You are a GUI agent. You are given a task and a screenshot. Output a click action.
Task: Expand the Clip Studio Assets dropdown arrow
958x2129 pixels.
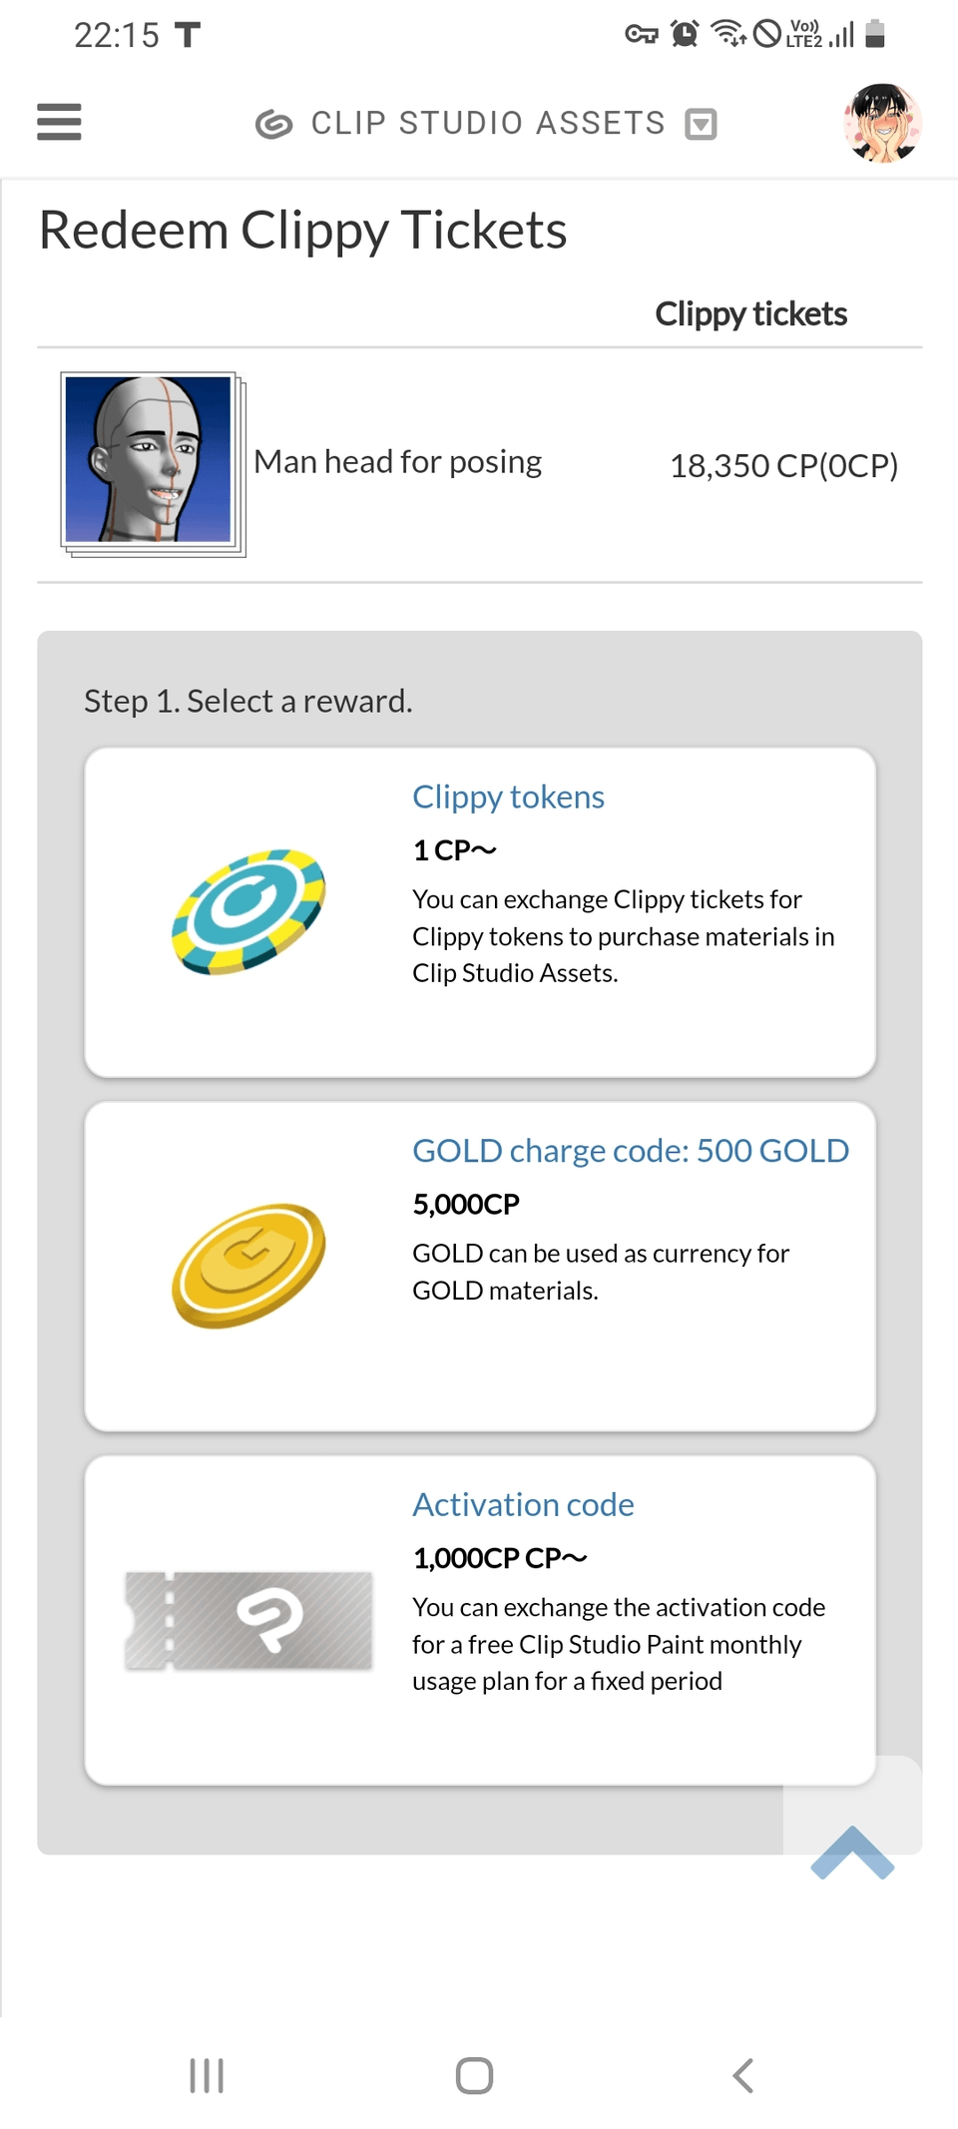click(701, 124)
